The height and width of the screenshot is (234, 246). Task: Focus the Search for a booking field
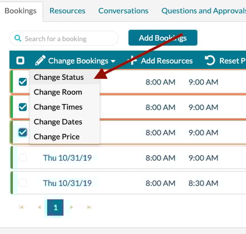tap(64, 38)
